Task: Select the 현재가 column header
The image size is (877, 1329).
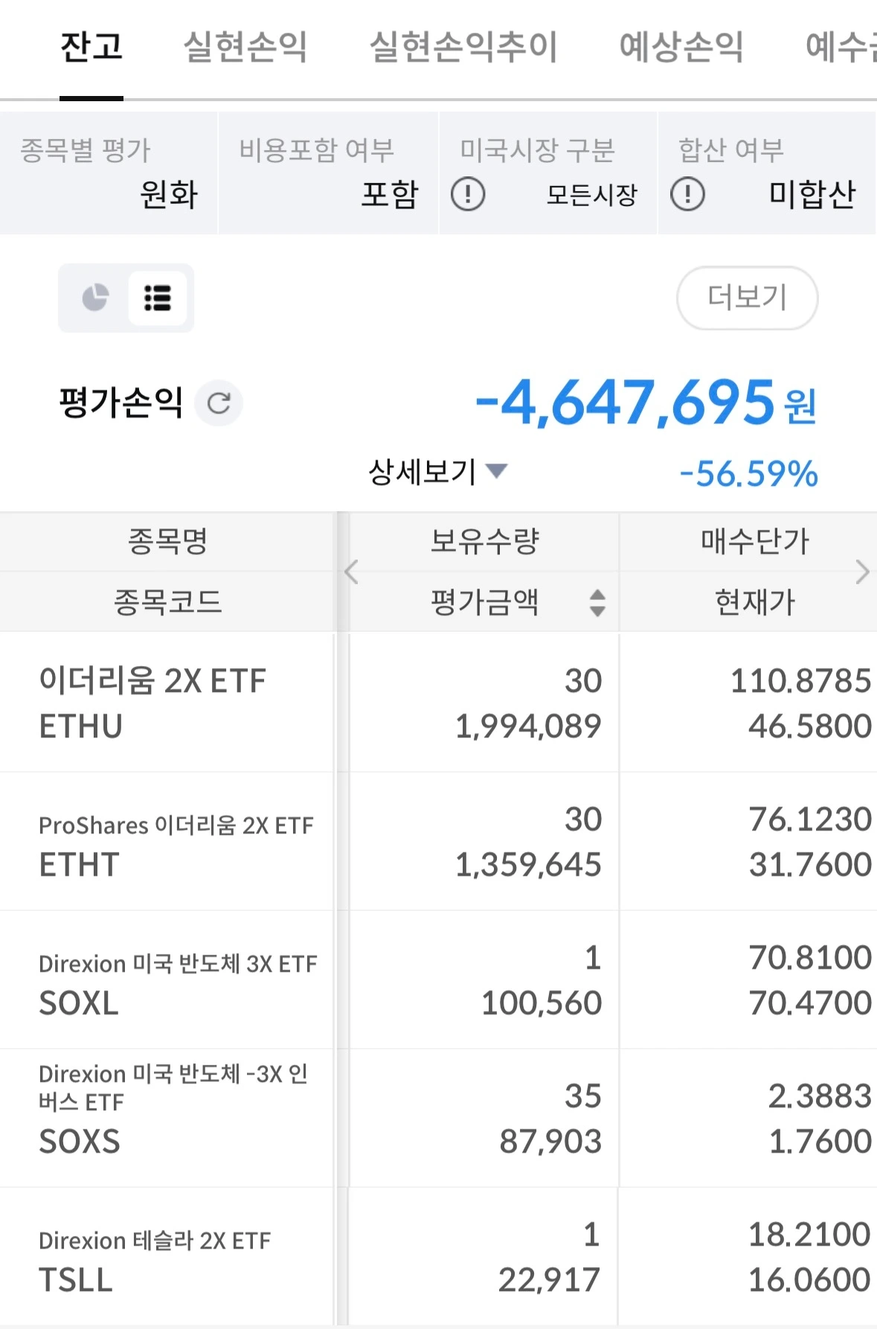Action: 754,602
